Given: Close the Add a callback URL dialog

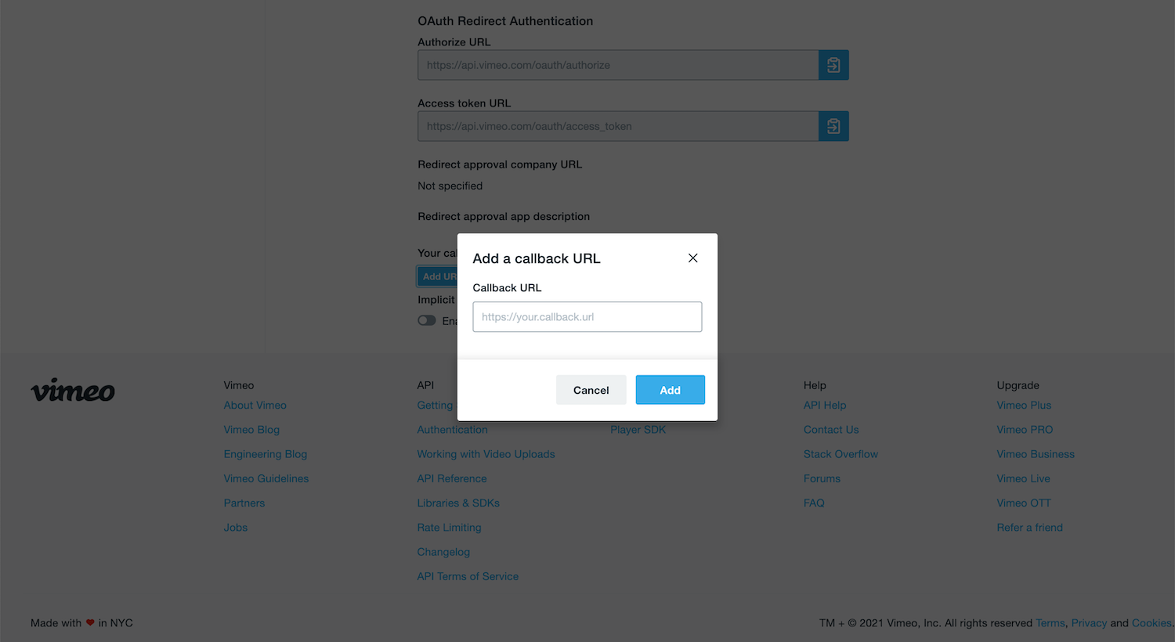Looking at the screenshot, I should coord(692,258).
